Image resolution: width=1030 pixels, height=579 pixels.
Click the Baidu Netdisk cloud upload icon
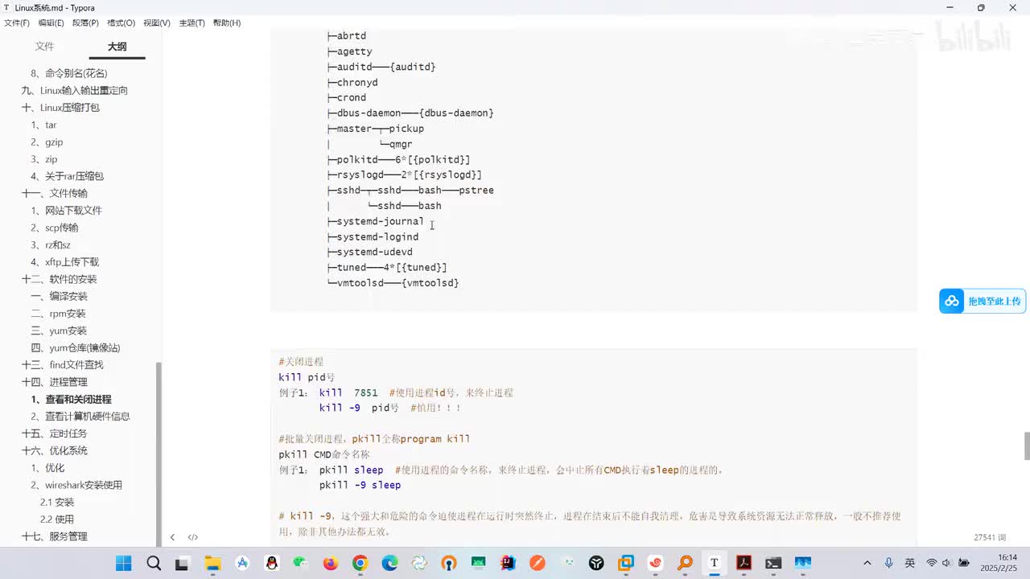952,301
